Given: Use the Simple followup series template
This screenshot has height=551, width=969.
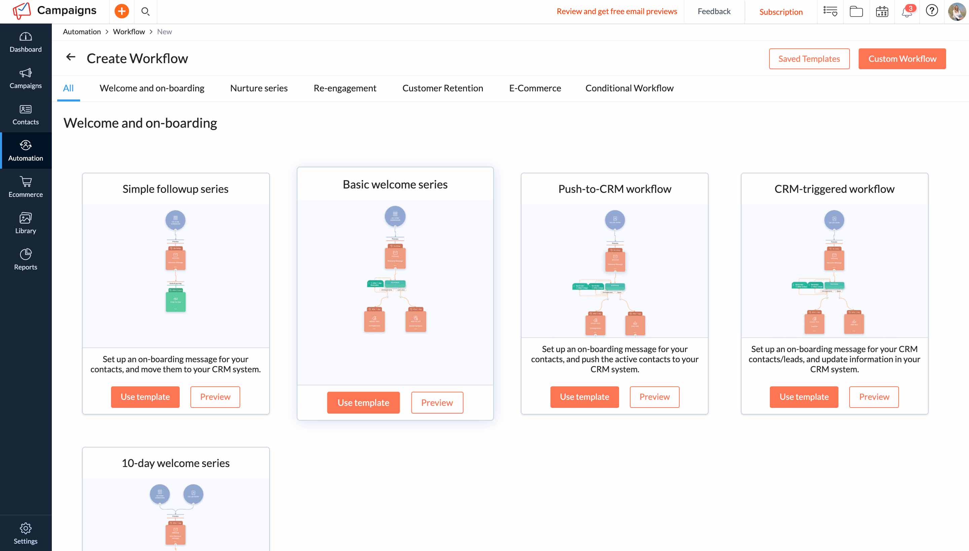Looking at the screenshot, I should (x=145, y=397).
